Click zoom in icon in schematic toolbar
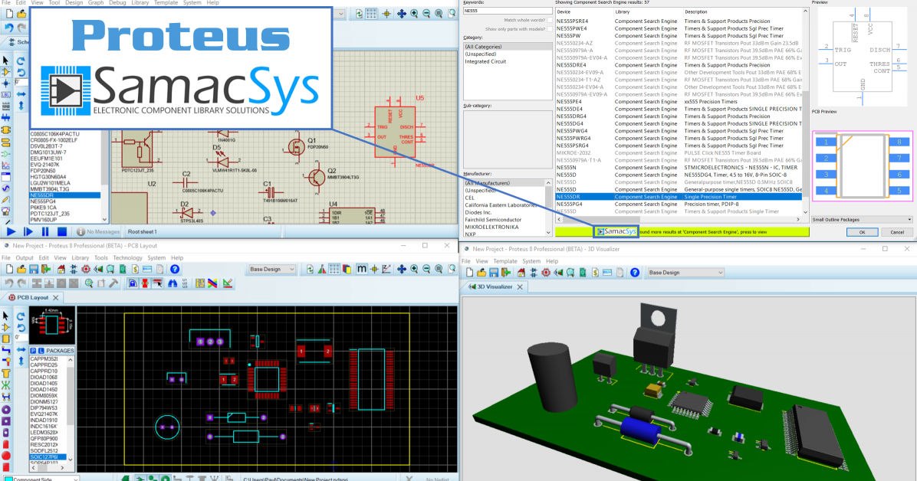This screenshot has width=917, height=481. (414, 13)
